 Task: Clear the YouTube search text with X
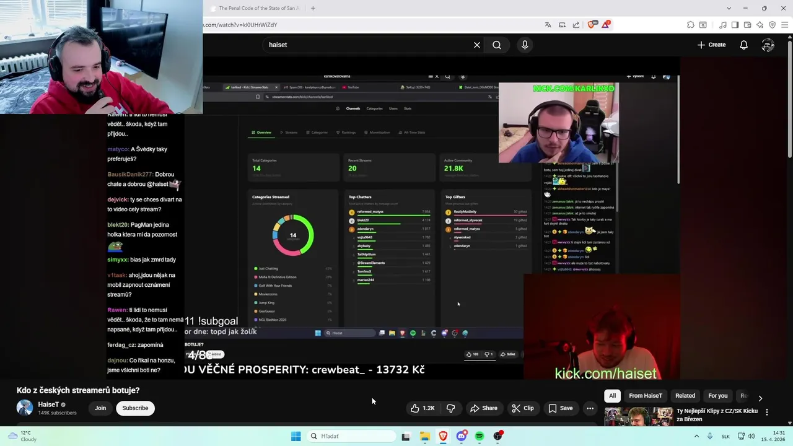click(x=477, y=45)
